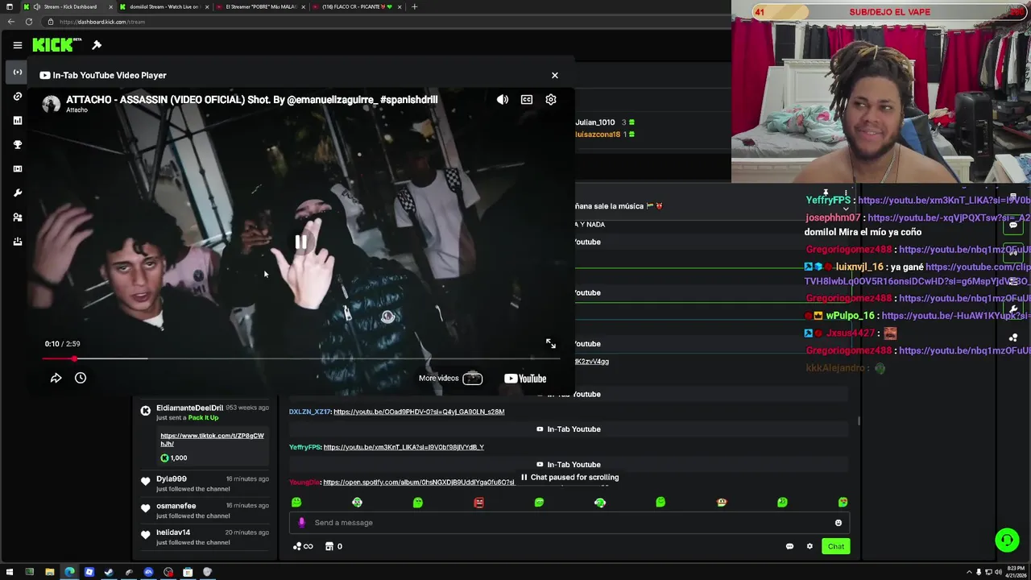Click the moderator gavel icon beside Kick logo
Image resolution: width=1031 pixels, height=580 pixels.
tap(97, 45)
